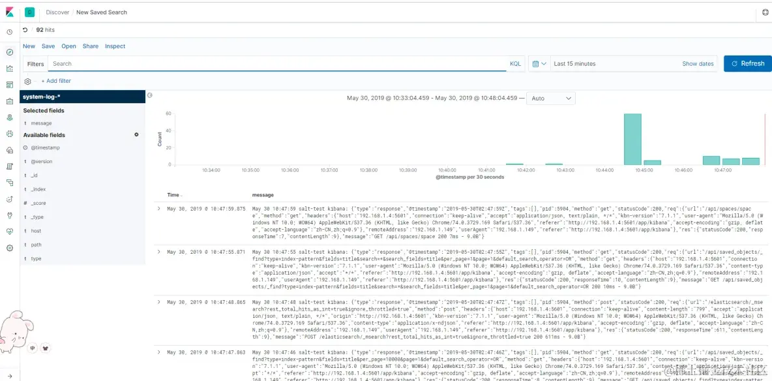Click Inspect in the Discover menu

point(115,46)
